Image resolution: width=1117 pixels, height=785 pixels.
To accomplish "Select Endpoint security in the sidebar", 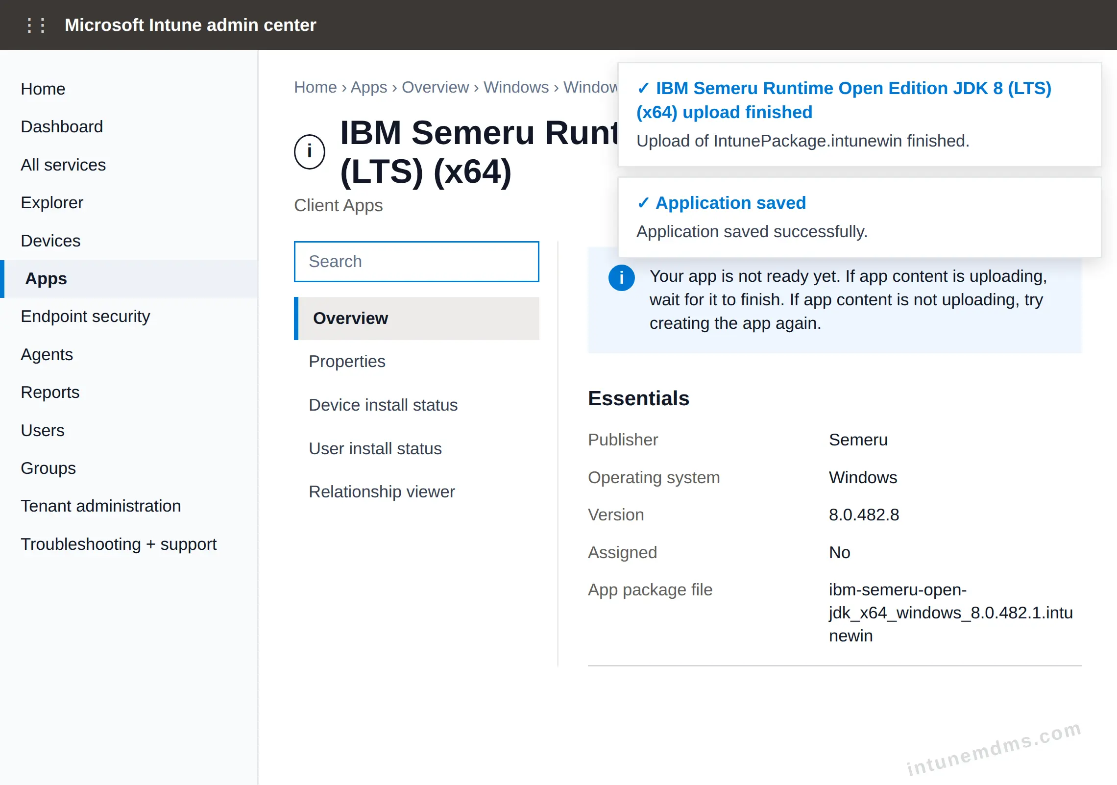I will pos(85,317).
